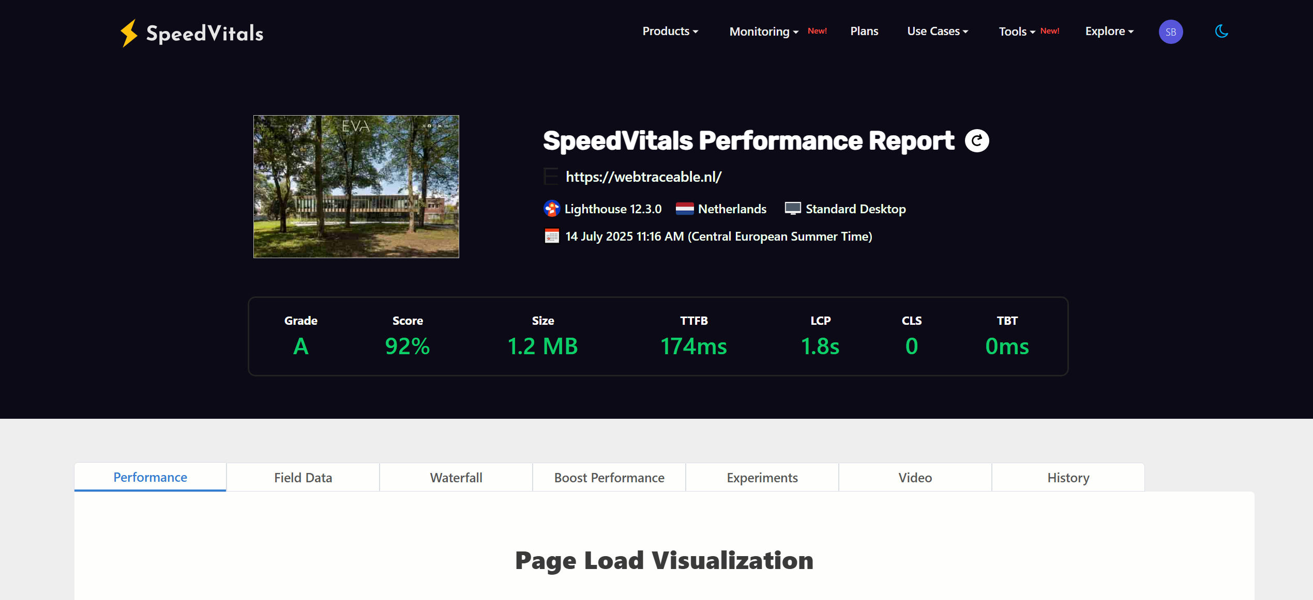
Task: Click the SpeedVitals Performance Report title
Action: [748, 140]
